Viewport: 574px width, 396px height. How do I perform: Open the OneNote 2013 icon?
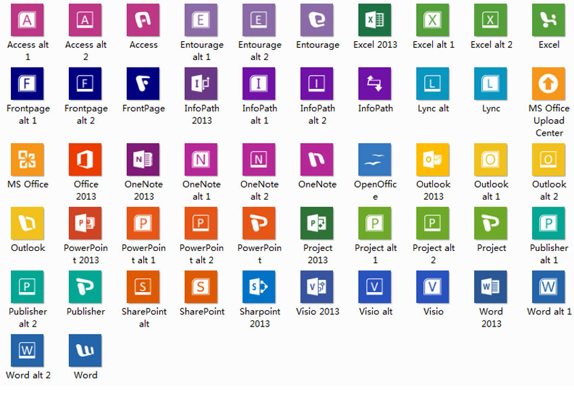coord(143,160)
